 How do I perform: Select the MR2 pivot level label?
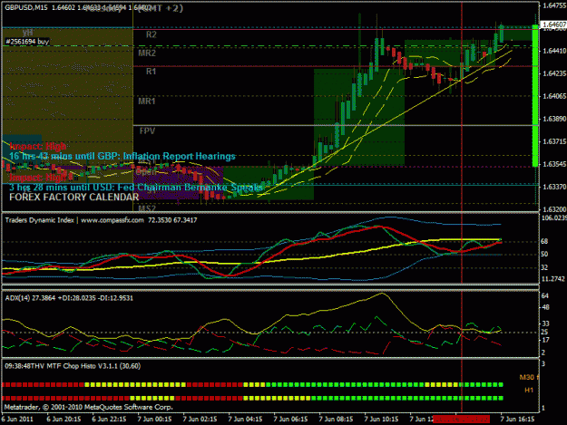(147, 53)
